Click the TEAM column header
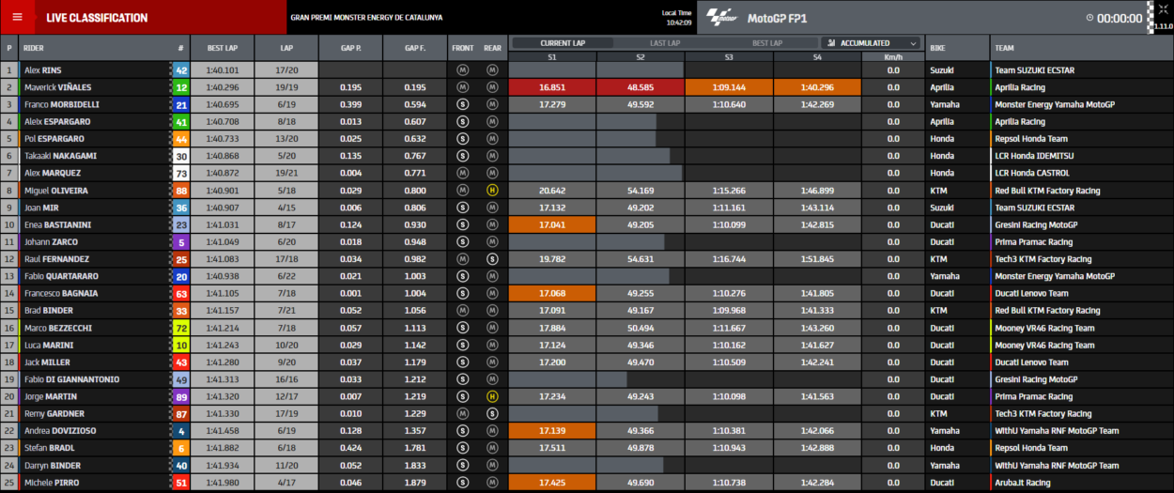The image size is (1174, 493). pos(1081,48)
